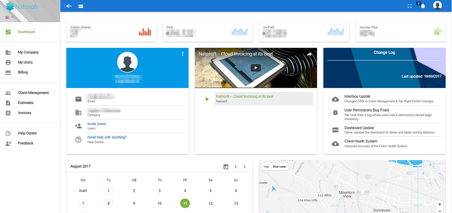Select August 7 in calendar
Screen dimensions: 452x213
tap(83, 203)
